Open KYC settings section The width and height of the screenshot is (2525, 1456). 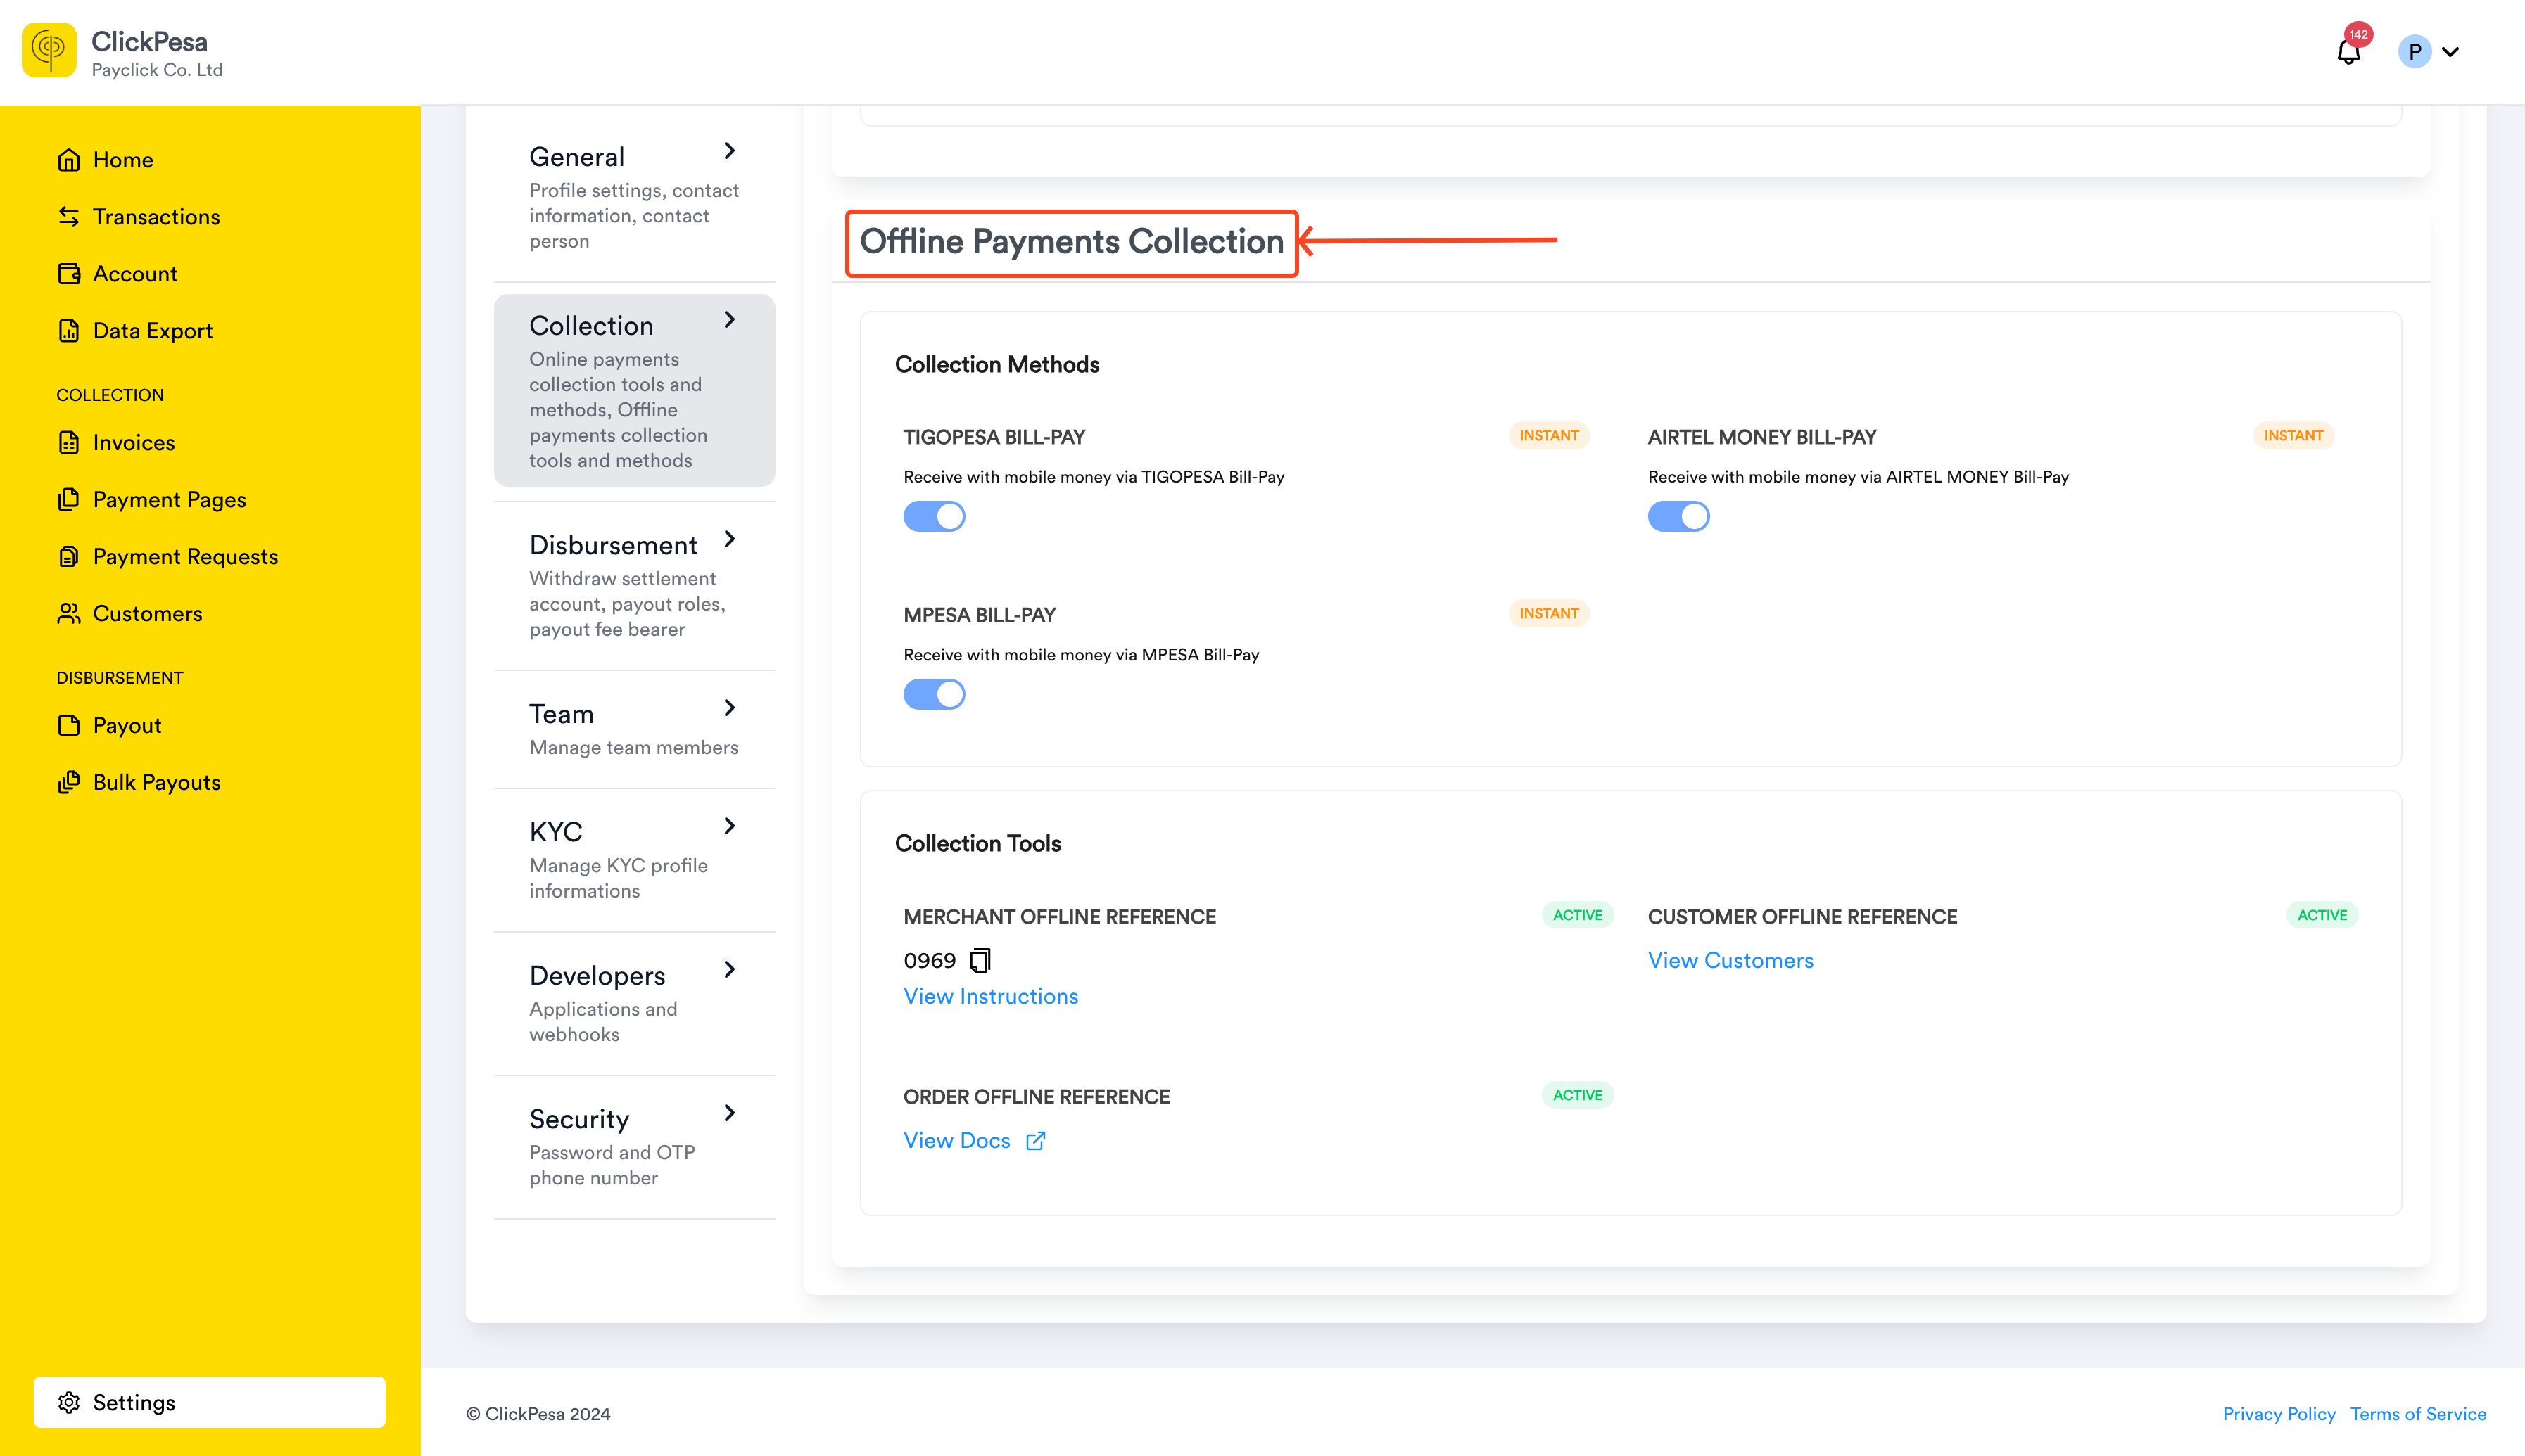[x=634, y=860]
